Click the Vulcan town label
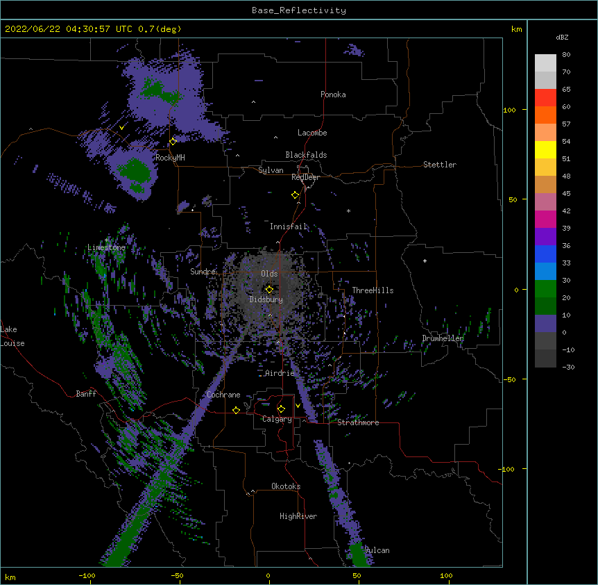This screenshot has width=598, height=585. tap(377, 550)
